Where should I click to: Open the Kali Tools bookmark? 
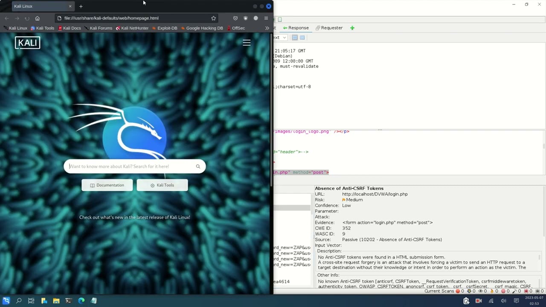tap(42, 28)
